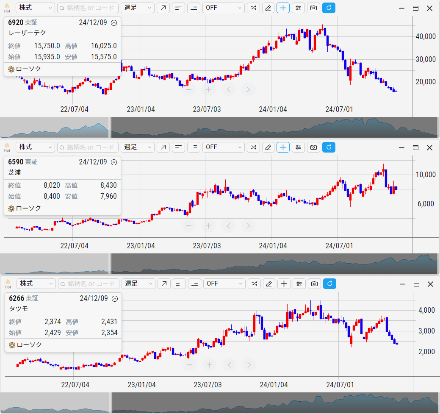Refresh the 6266 タツモ chart

(x=330, y=283)
